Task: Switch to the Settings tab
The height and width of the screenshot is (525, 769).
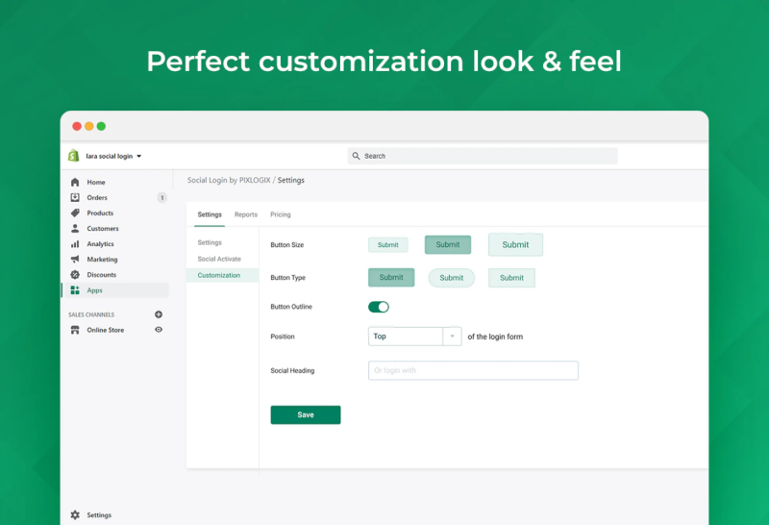Action: (x=210, y=214)
